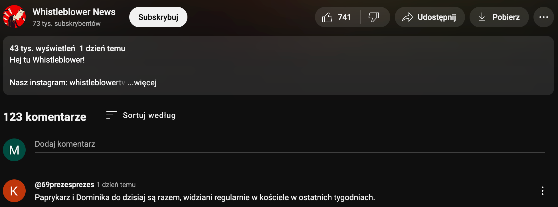Open the Whistleblower News channel name link
Viewport: 558px width, 207px height.
coord(74,12)
